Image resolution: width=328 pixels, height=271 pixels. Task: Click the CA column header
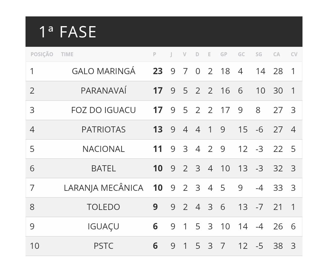coord(276,54)
